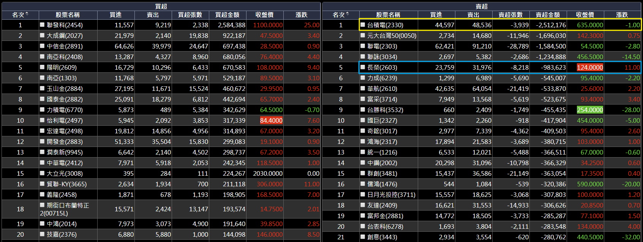Click 股票名稱 header in the 買超 table

68,15
